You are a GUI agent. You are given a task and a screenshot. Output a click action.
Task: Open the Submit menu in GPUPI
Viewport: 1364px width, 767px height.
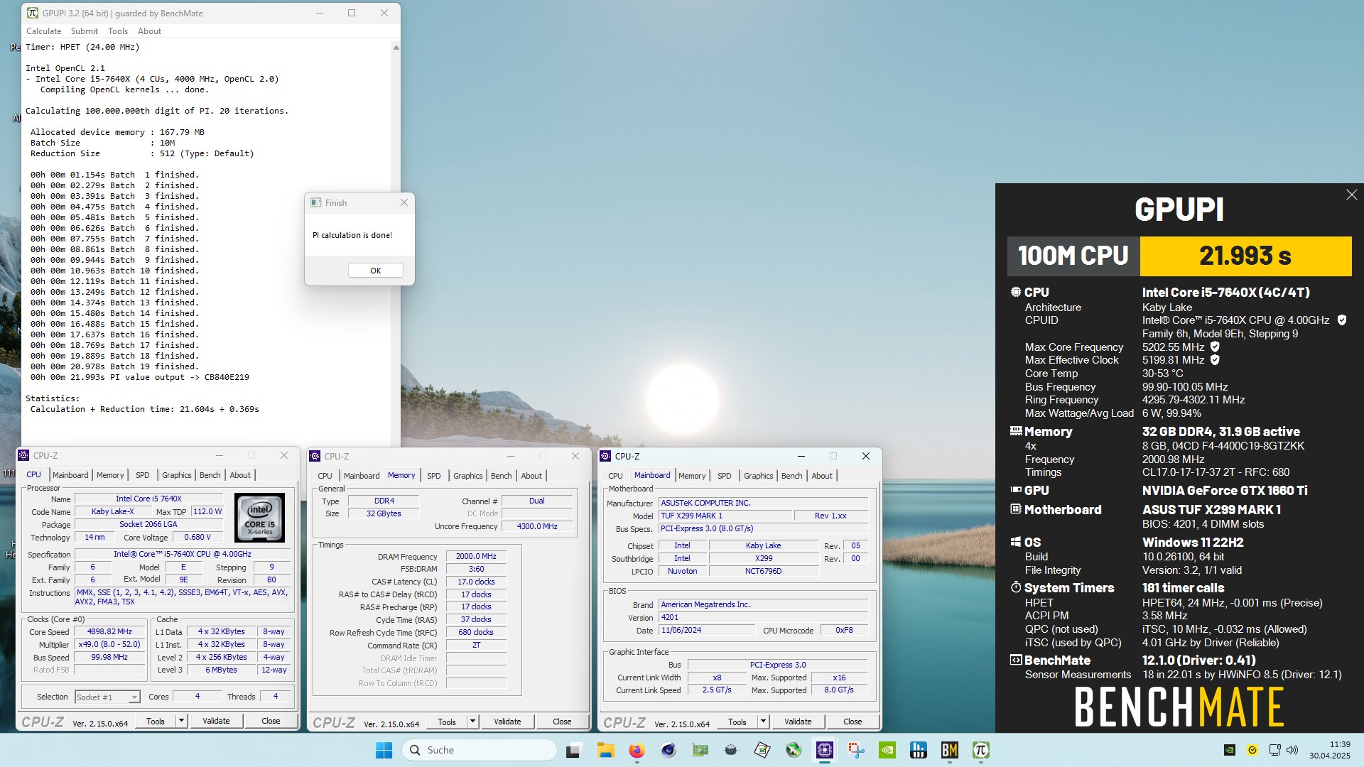85,31
